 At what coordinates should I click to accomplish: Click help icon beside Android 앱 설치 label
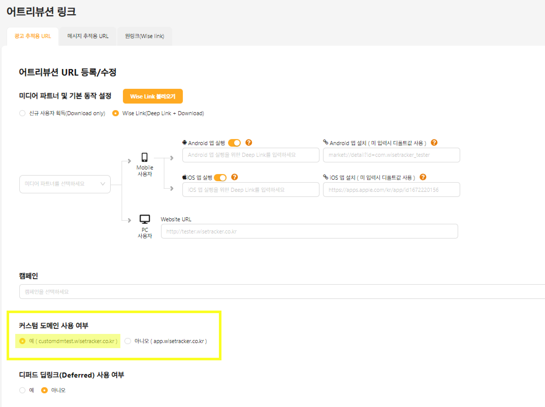point(434,143)
